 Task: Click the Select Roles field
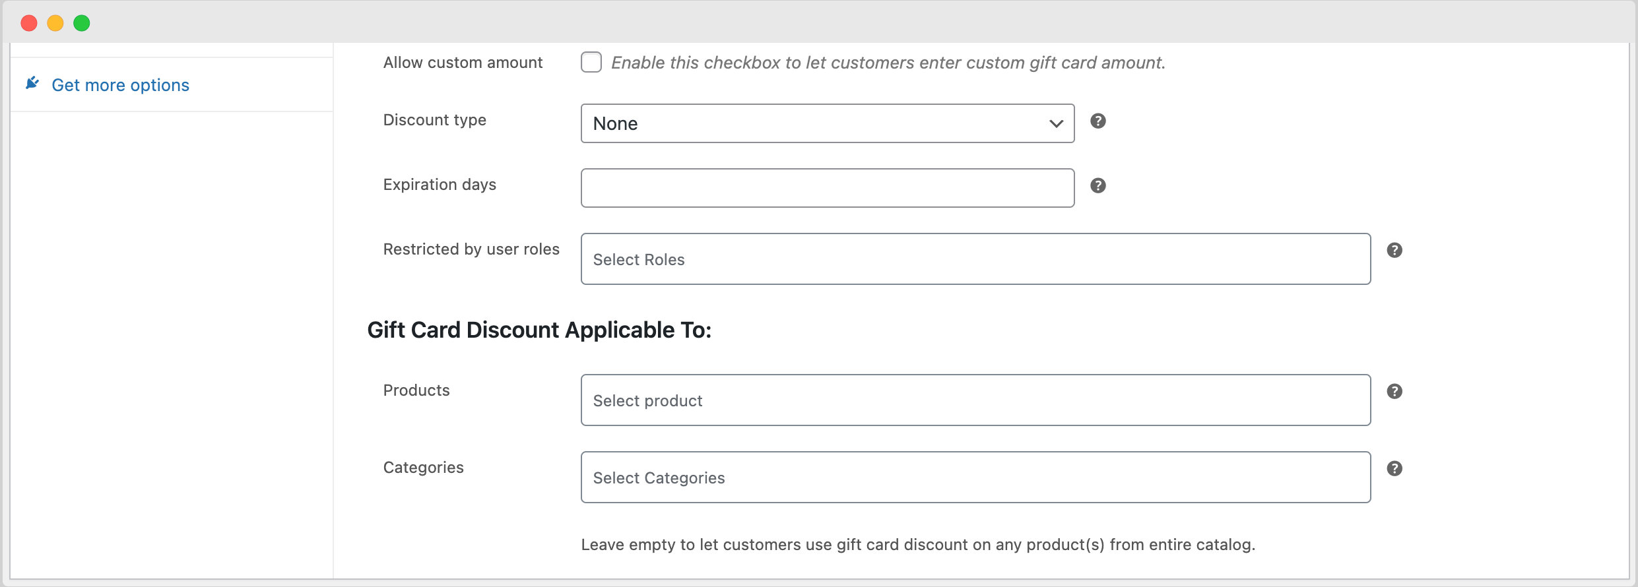(975, 259)
